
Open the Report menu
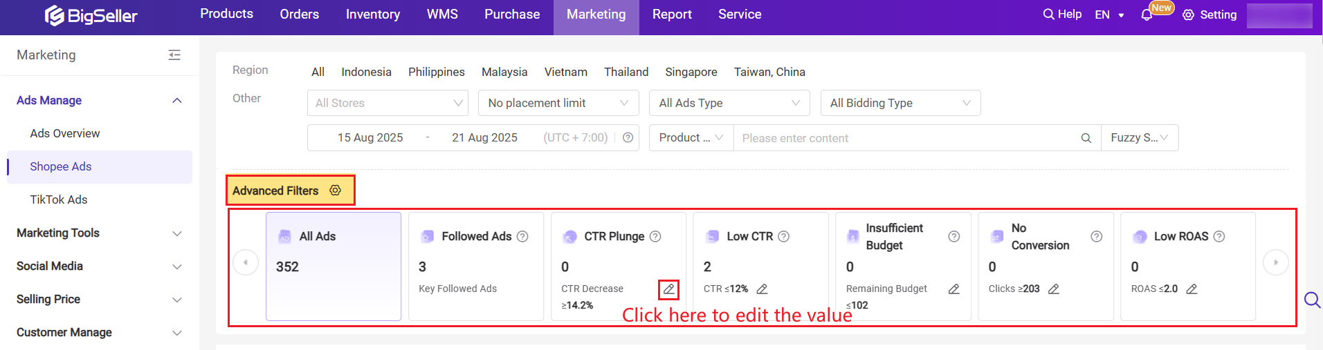click(672, 14)
